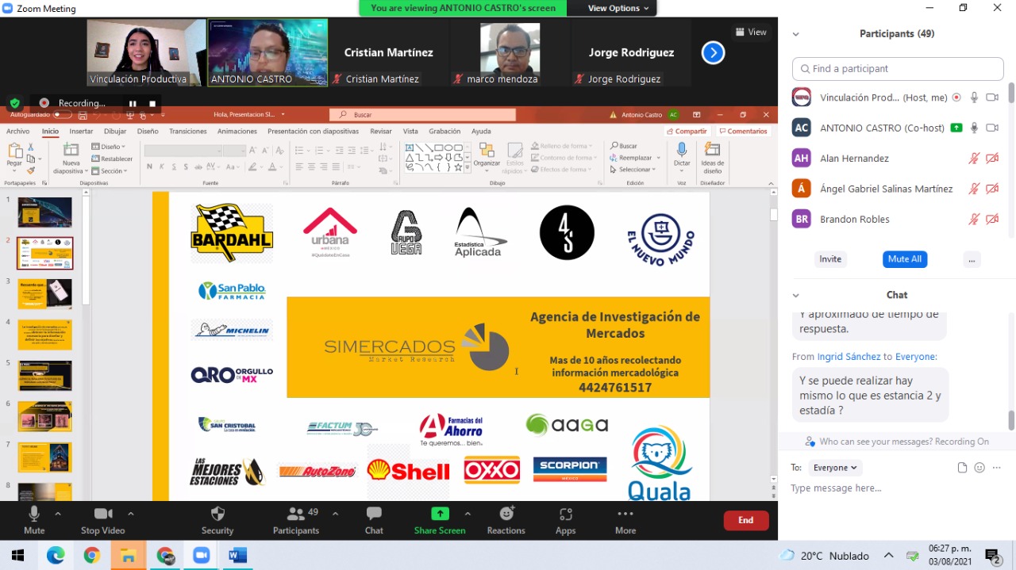Viewport: 1016px width, 570px height.
Task: Open Word from the Windows taskbar
Action: [237, 556]
